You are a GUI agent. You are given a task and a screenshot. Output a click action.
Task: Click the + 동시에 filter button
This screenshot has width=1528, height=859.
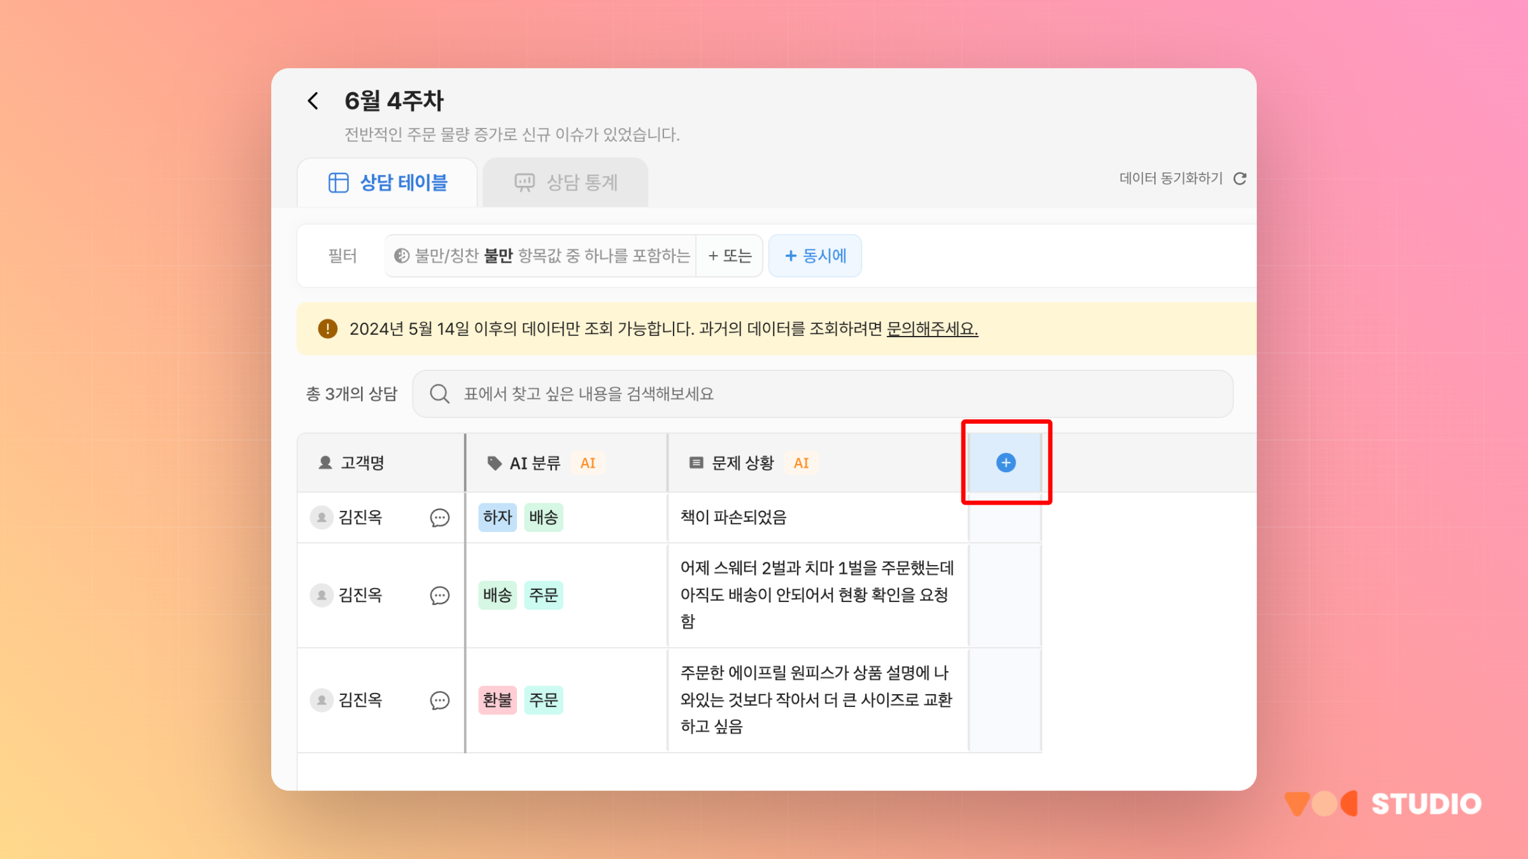pos(815,256)
